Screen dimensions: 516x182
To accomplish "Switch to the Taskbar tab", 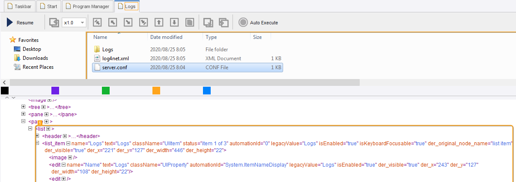I will [18, 6].
